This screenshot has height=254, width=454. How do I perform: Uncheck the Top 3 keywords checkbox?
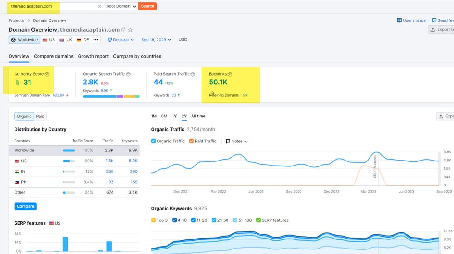153,220
